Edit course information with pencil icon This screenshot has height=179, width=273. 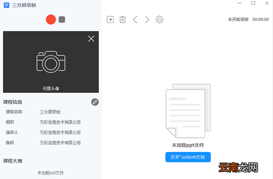95,102
